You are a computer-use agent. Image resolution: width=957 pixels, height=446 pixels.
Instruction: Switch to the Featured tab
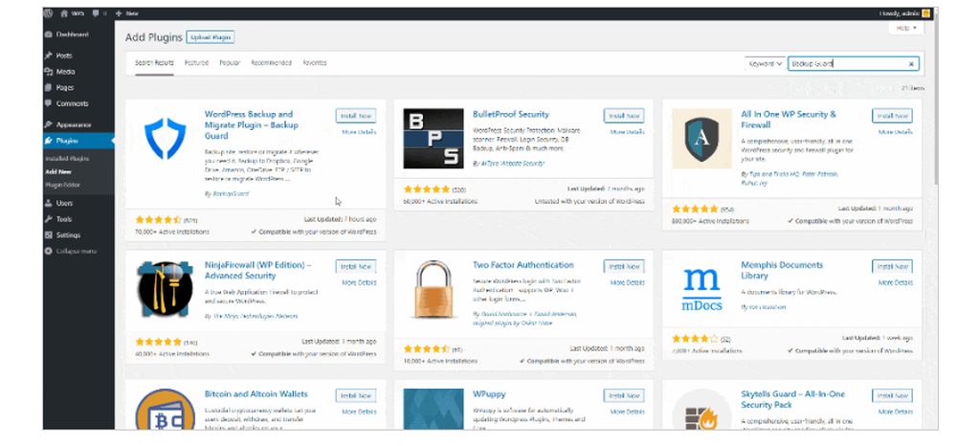click(x=196, y=63)
